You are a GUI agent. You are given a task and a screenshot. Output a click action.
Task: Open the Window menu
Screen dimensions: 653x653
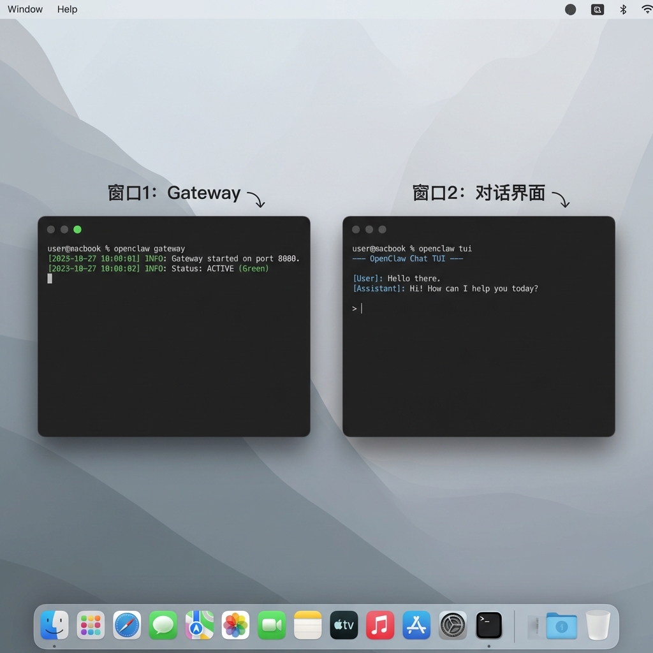(25, 9)
